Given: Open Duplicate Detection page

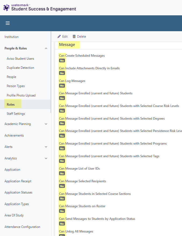Looking at the screenshot, I should pyautogui.click(x=20, y=68).
